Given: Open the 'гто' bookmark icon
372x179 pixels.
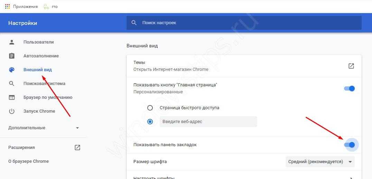Looking at the screenshot, I should 46,6.
